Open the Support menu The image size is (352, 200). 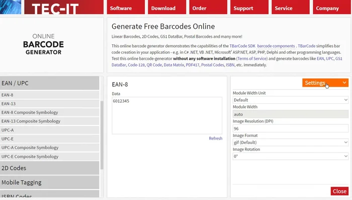pos(249,7)
